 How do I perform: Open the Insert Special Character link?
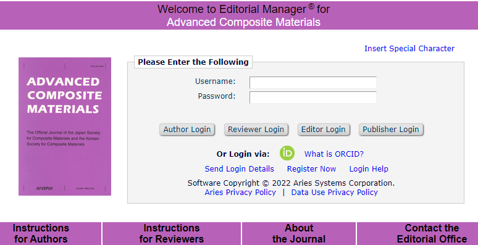coord(409,49)
